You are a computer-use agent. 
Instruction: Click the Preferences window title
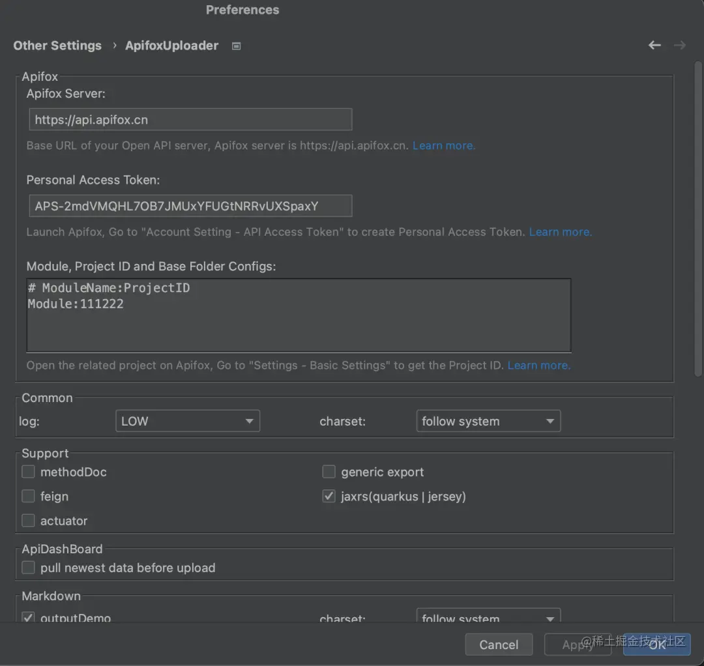pyautogui.click(x=242, y=10)
